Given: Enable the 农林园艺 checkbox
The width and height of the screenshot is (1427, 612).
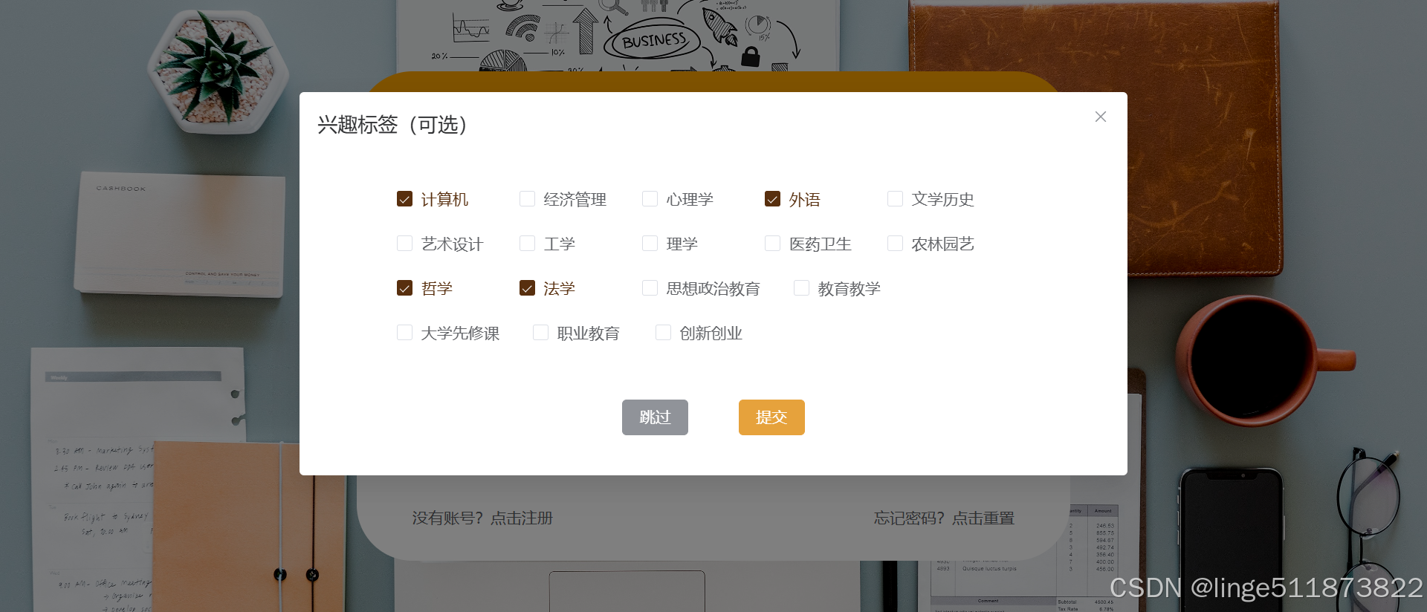Looking at the screenshot, I should pyautogui.click(x=895, y=244).
